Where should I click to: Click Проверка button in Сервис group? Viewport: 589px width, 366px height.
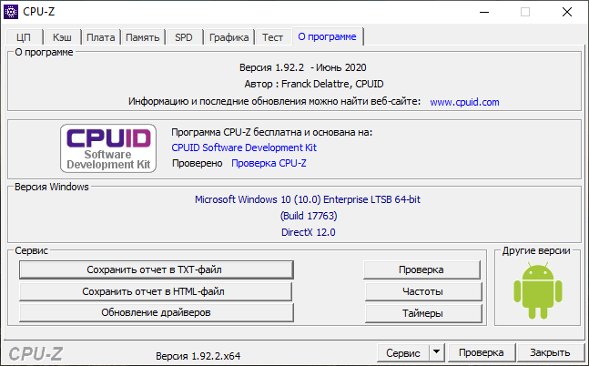(x=421, y=269)
